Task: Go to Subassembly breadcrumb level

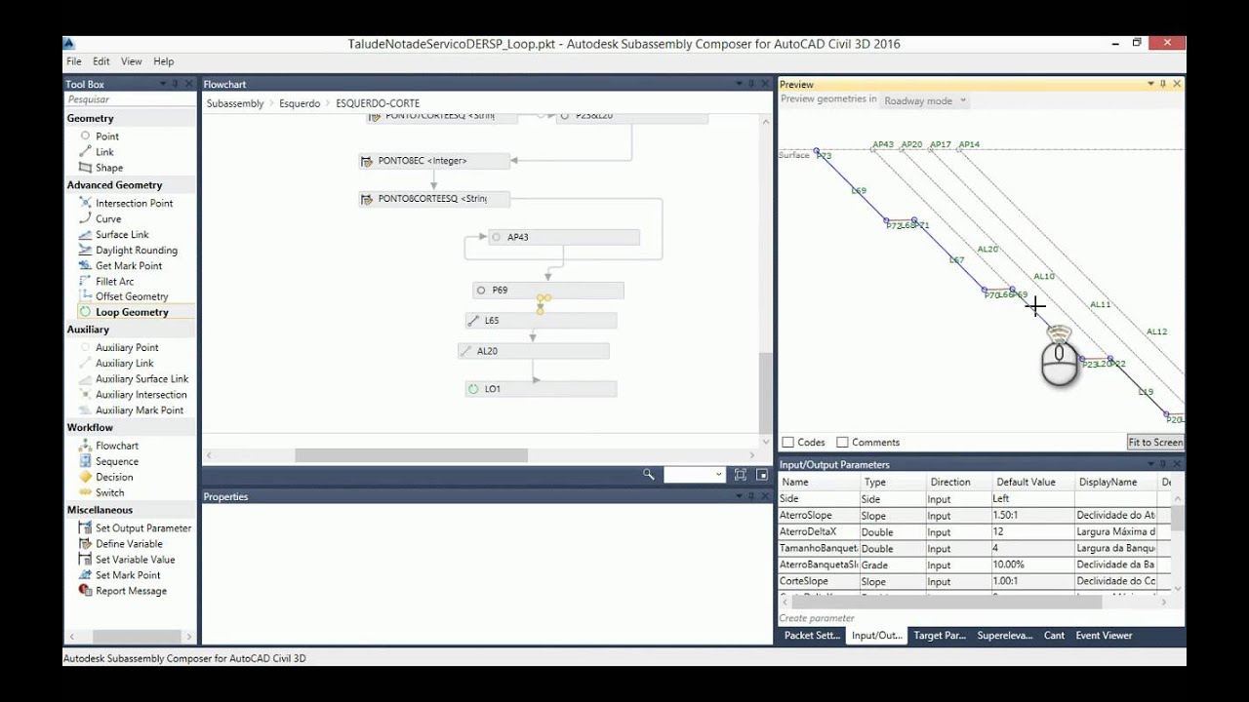Action: [x=235, y=103]
